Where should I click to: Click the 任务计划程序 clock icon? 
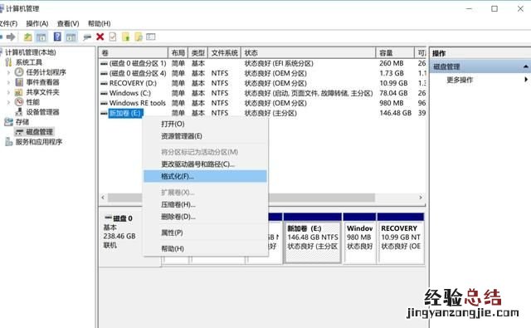coord(19,72)
